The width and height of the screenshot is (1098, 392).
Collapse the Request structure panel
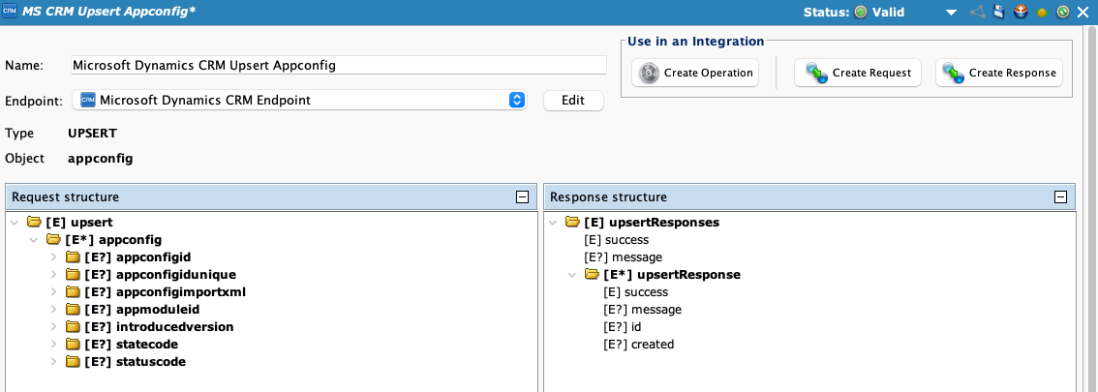(x=522, y=196)
